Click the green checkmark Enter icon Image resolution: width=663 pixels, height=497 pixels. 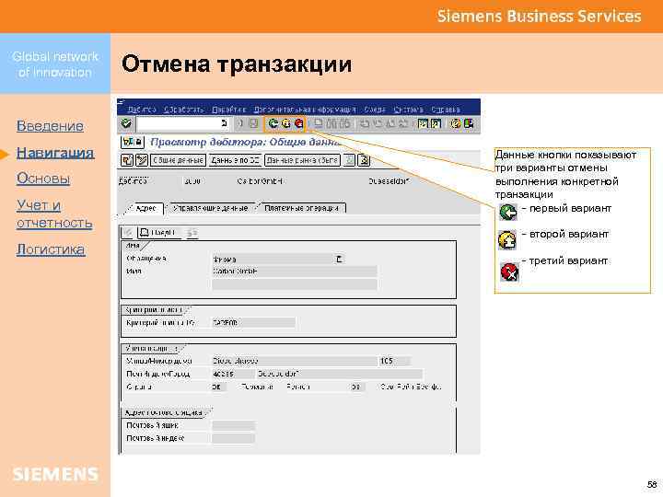[126, 124]
